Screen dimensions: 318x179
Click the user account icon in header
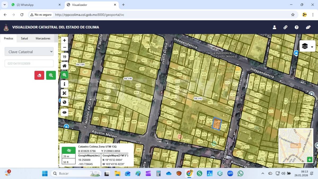tap(275, 27)
